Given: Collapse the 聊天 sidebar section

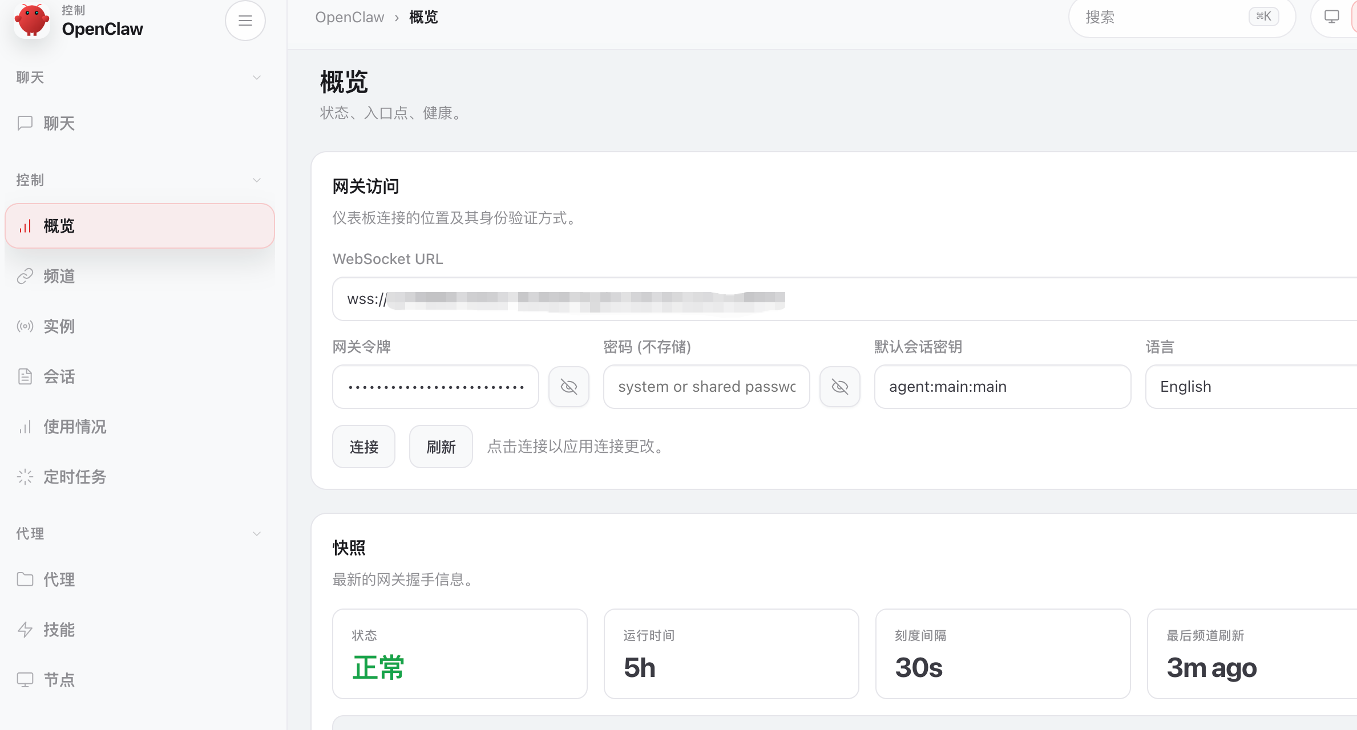Looking at the screenshot, I should pos(257,78).
